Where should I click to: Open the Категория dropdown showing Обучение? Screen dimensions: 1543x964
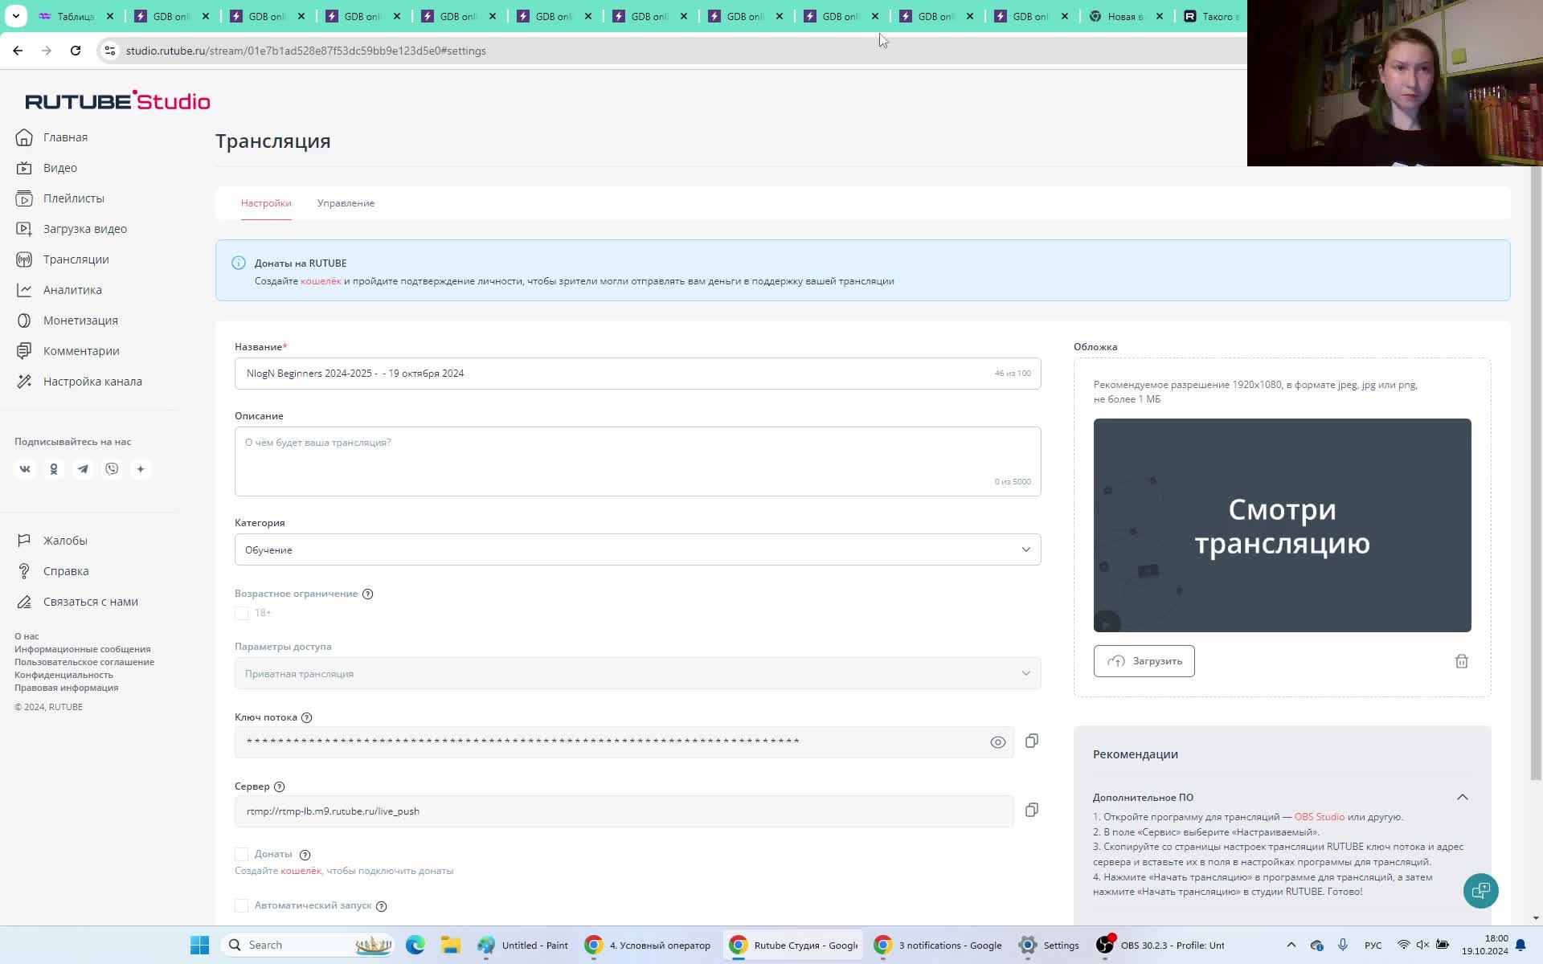click(637, 549)
